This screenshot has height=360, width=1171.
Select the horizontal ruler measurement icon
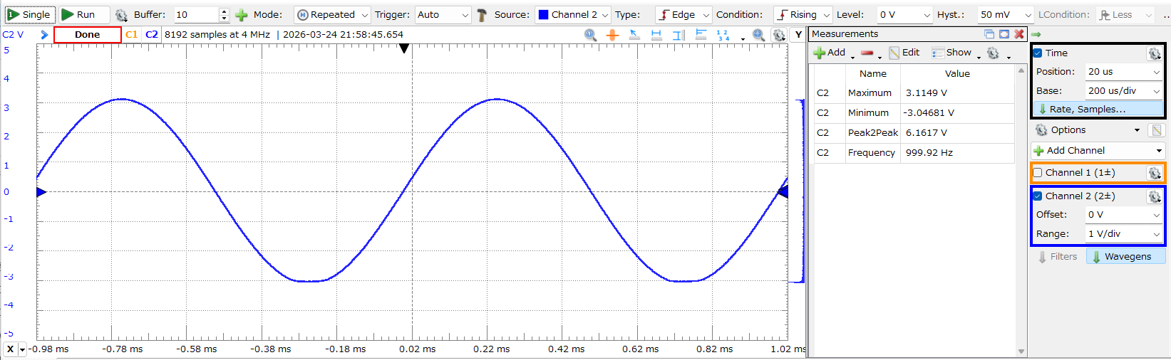click(656, 35)
